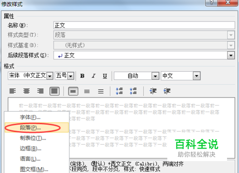This screenshot has width=239, height=173.
Task: Increase paragraph spacing
Action: pyautogui.click(x=119, y=91)
